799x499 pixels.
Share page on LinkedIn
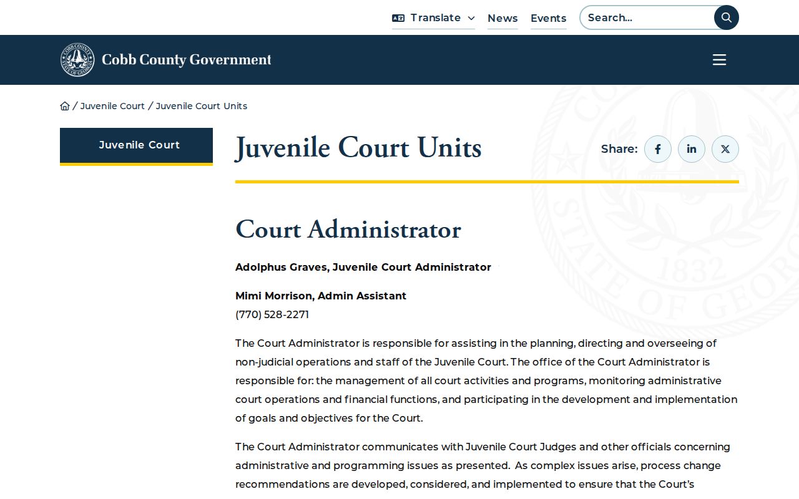pyautogui.click(x=692, y=149)
